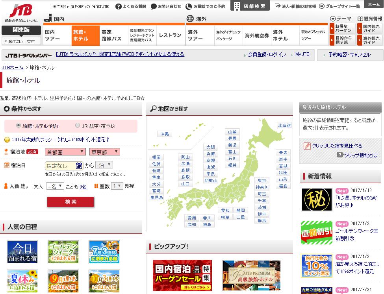Screen dimensions: 384x294
Task: Click the 国内 bar chart icon
Action: pos(48,18)
